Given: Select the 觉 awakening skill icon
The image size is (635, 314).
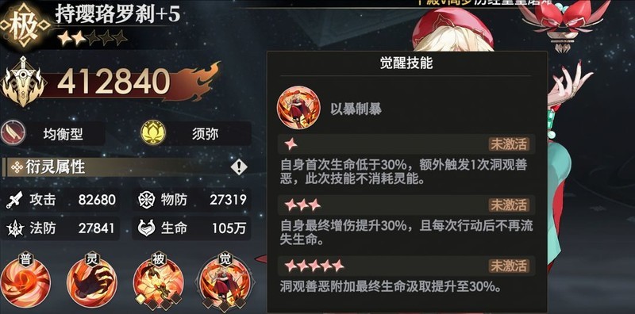Looking at the screenshot, I should tap(225, 282).
